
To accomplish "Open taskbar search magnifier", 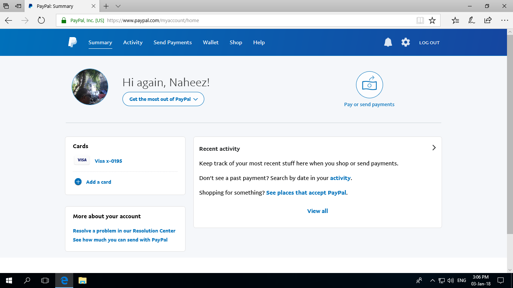I will (x=27, y=280).
